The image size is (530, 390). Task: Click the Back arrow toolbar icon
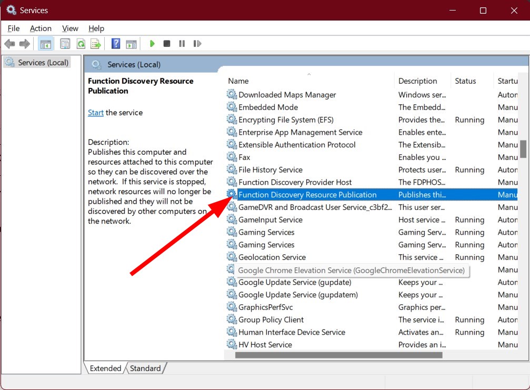click(9, 44)
